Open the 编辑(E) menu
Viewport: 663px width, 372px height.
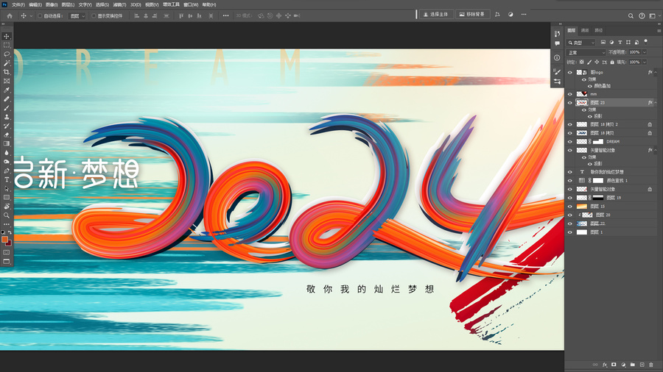(35, 4)
